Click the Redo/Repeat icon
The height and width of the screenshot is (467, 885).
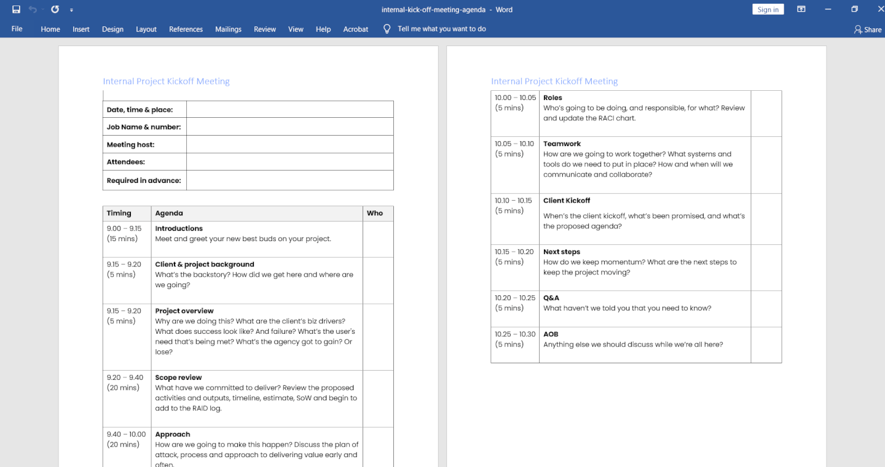point(55,9)
